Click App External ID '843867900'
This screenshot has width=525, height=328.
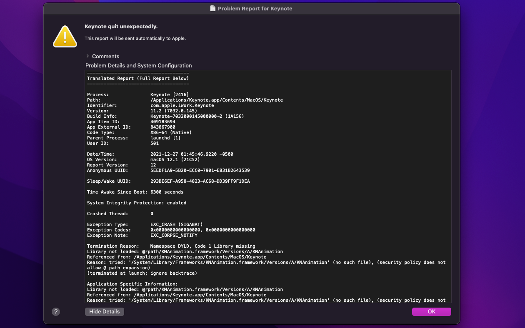[163, 127]
